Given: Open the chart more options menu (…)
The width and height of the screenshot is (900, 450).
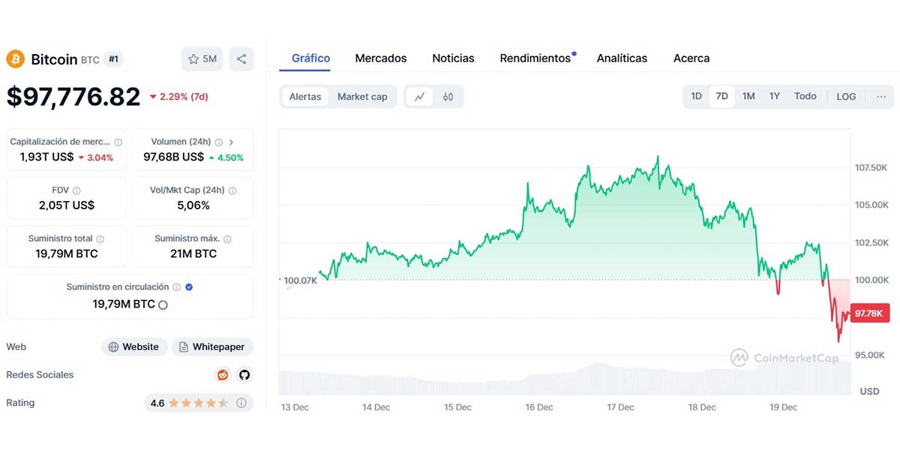Looking at the screenshot, I should point(880,97).
